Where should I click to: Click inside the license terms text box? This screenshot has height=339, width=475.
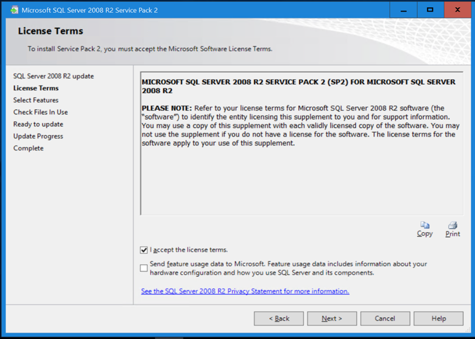point(301,143)
